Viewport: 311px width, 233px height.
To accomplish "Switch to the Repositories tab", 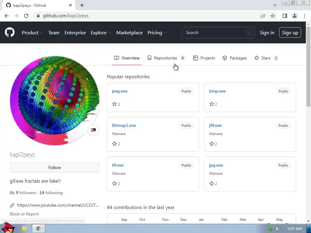I will pyautogui.click(x=166, y=58).
